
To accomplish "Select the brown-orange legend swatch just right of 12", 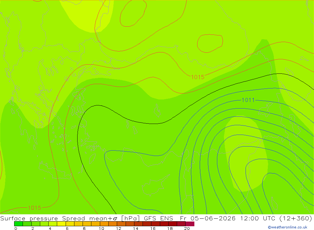I will coord(121,224).
